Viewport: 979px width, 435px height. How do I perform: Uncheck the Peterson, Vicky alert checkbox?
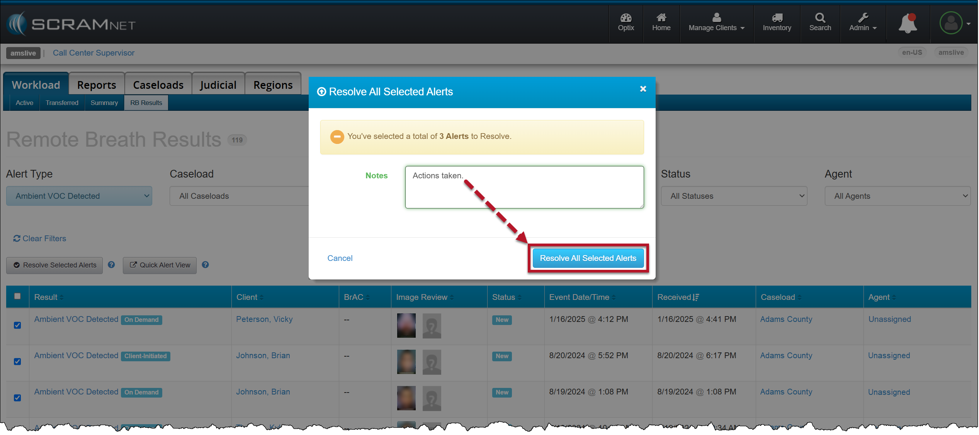tap(17, 325)
